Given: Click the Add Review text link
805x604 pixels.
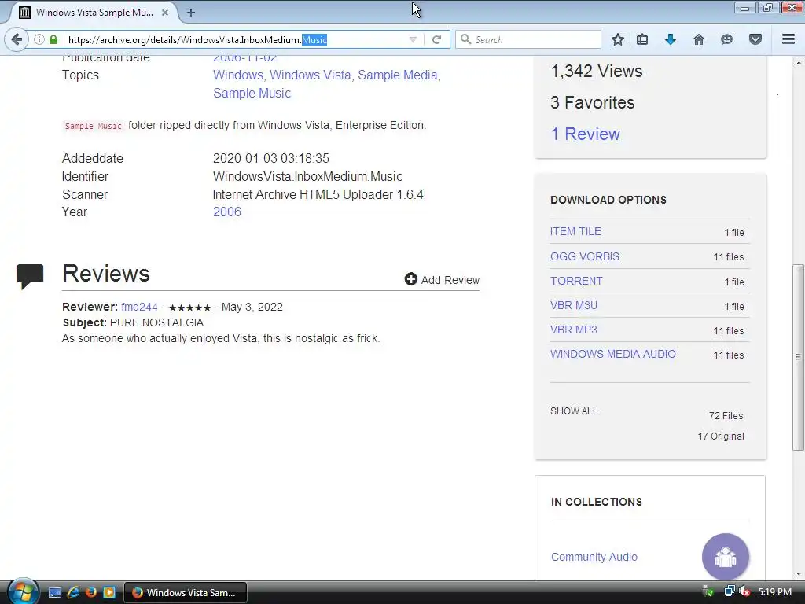Looking at the screenshot, I should click(x=450, y=280).
